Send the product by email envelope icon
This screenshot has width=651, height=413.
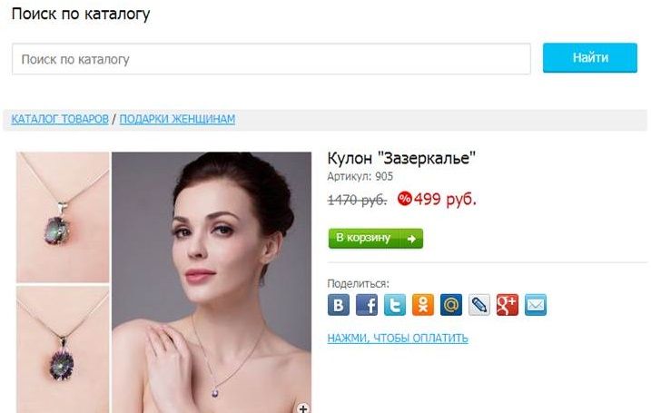536,305
